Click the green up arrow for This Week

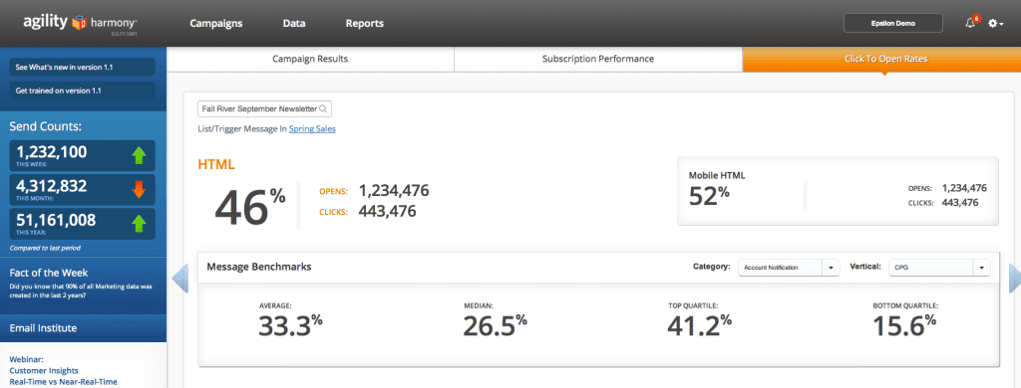(x=139, y=156)
